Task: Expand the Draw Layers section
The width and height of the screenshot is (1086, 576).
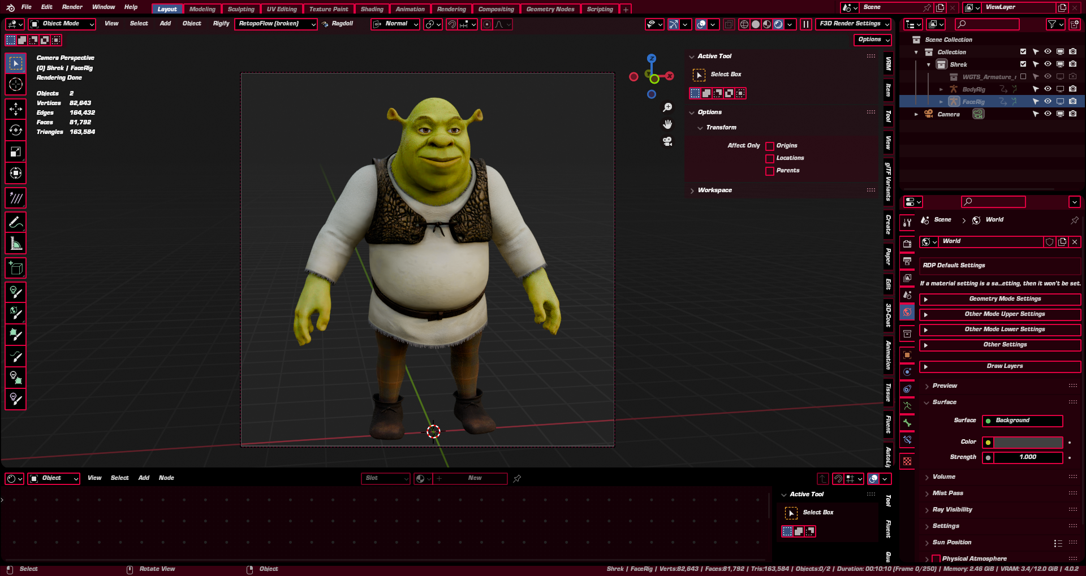Action: [1000, 366]
